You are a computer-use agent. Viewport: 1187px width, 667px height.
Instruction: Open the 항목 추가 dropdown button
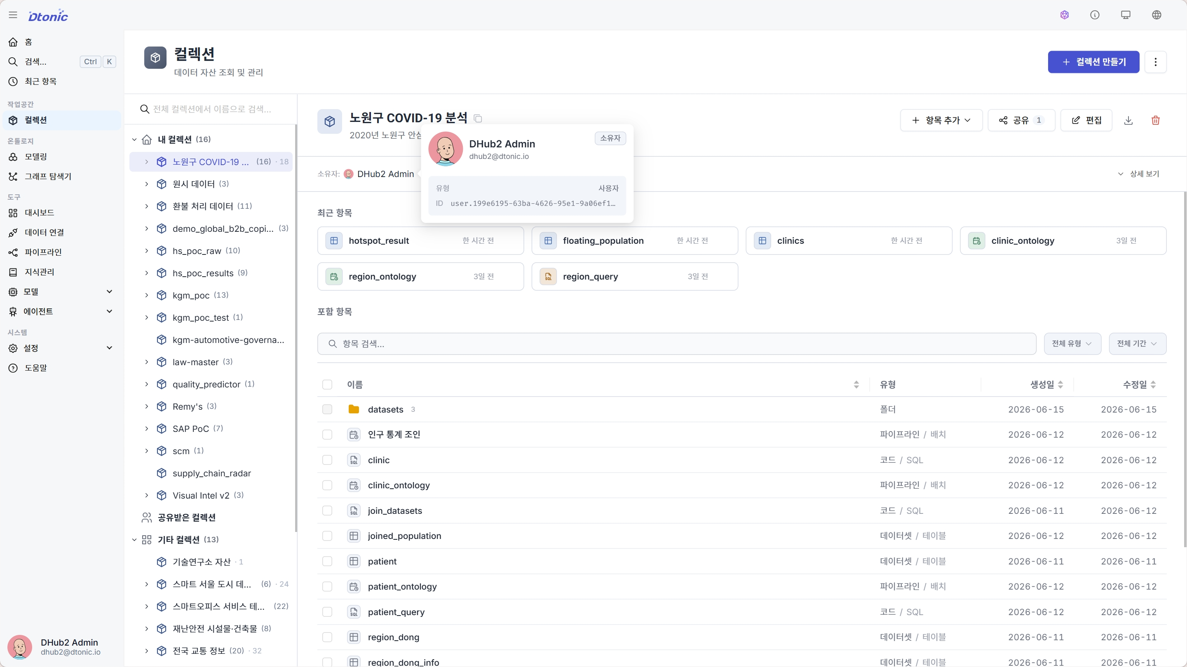(941, 121)
